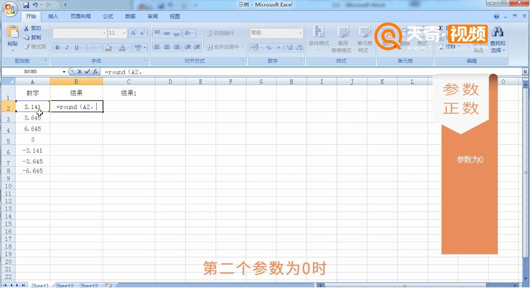530x288 pixels.
Task: Open the text orientation tool
Action: 189,33
